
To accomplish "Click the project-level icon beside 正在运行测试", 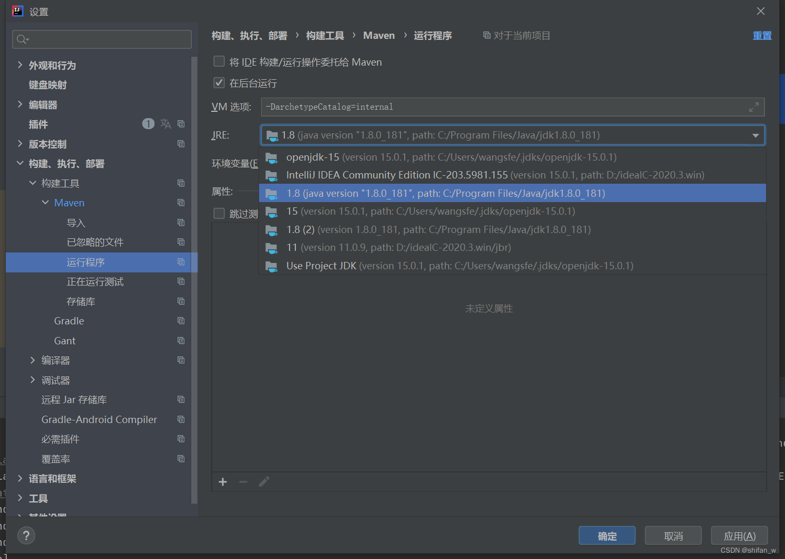I will 181,281.
